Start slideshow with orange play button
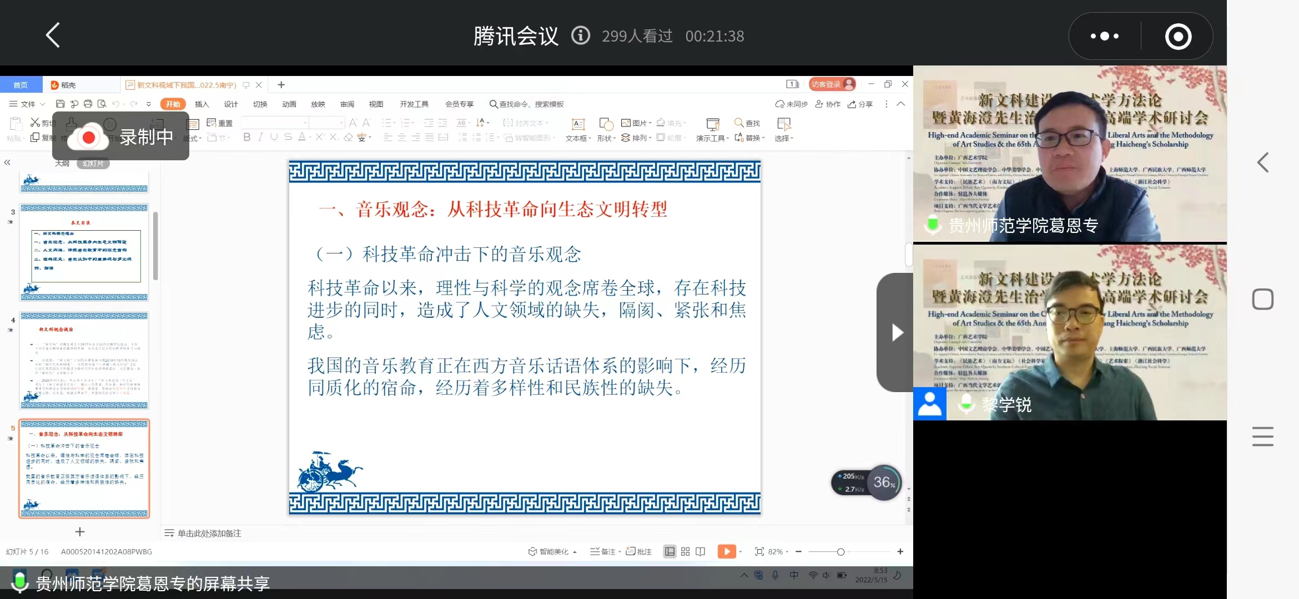Viewport: 1299px width, 599px height. pos(726,551)
